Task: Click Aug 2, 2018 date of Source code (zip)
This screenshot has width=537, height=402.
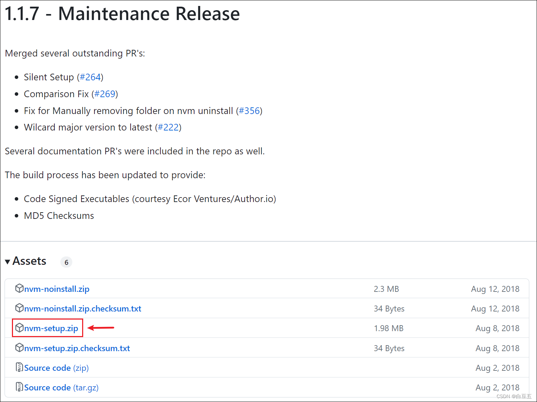Action: pos(498,368)
